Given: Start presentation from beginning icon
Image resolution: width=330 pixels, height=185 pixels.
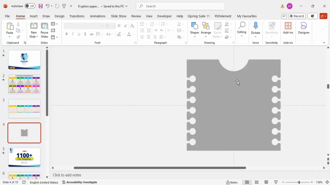Looking at the screenshot, I should [x=64, y=6].
